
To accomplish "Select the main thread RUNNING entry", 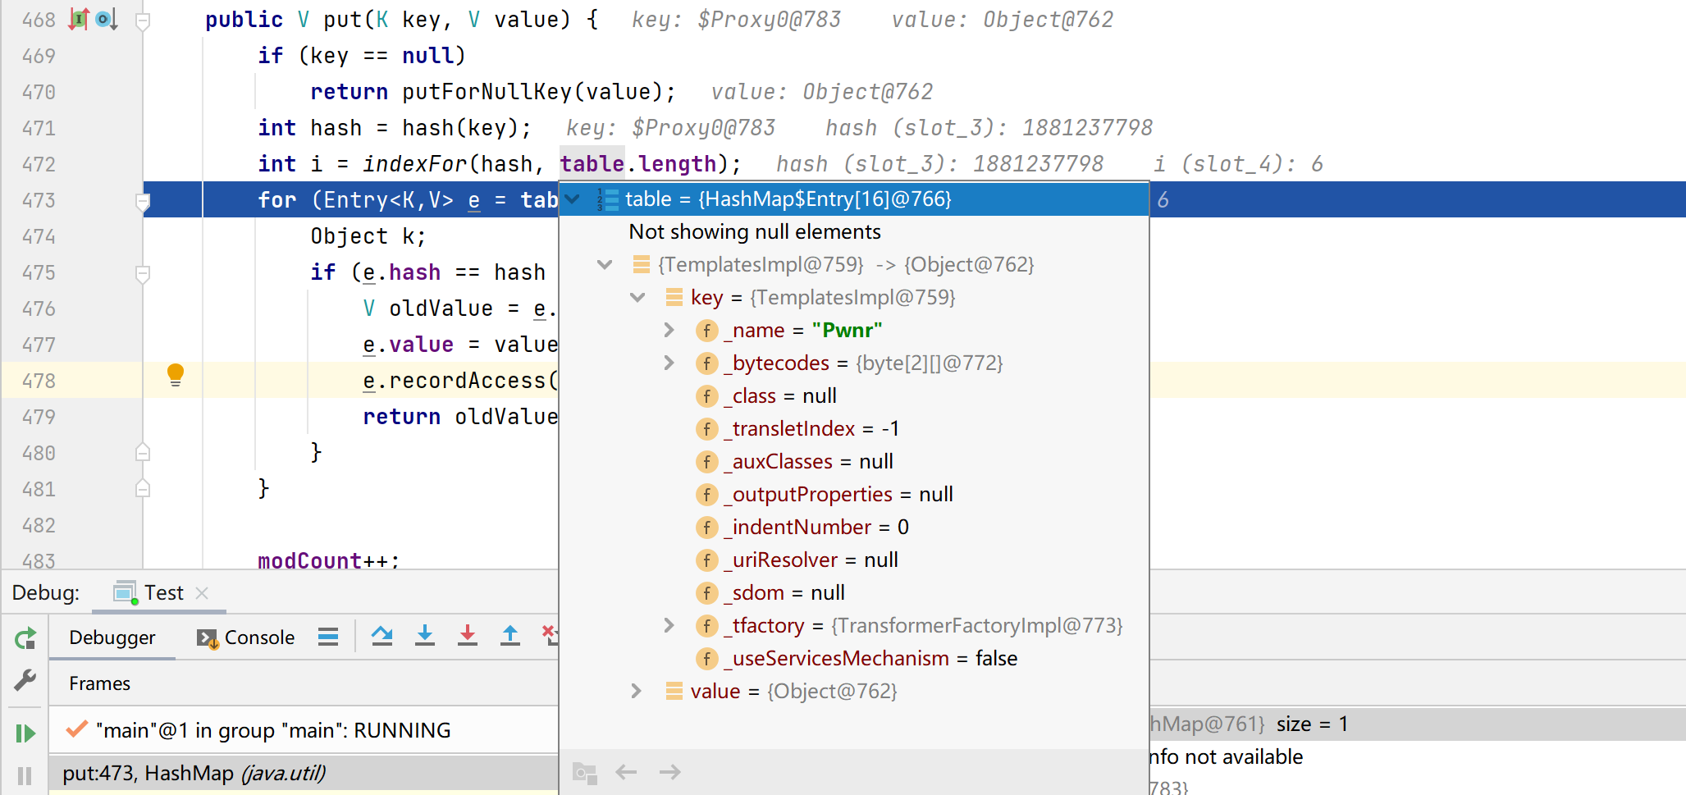I will click(304, 730).
